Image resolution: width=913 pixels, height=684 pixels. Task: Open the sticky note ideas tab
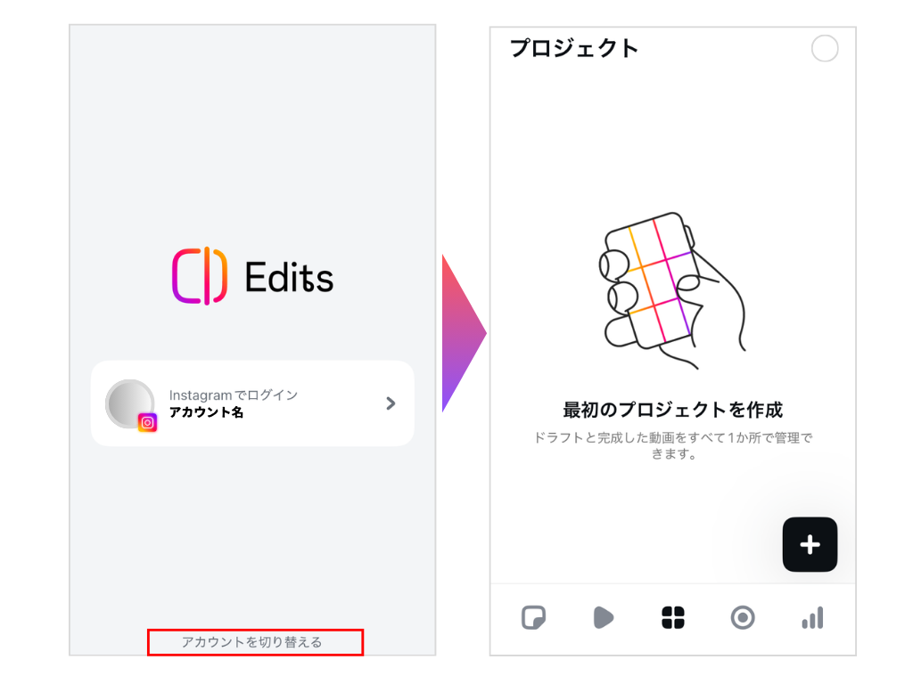click(x=533, y=618)
